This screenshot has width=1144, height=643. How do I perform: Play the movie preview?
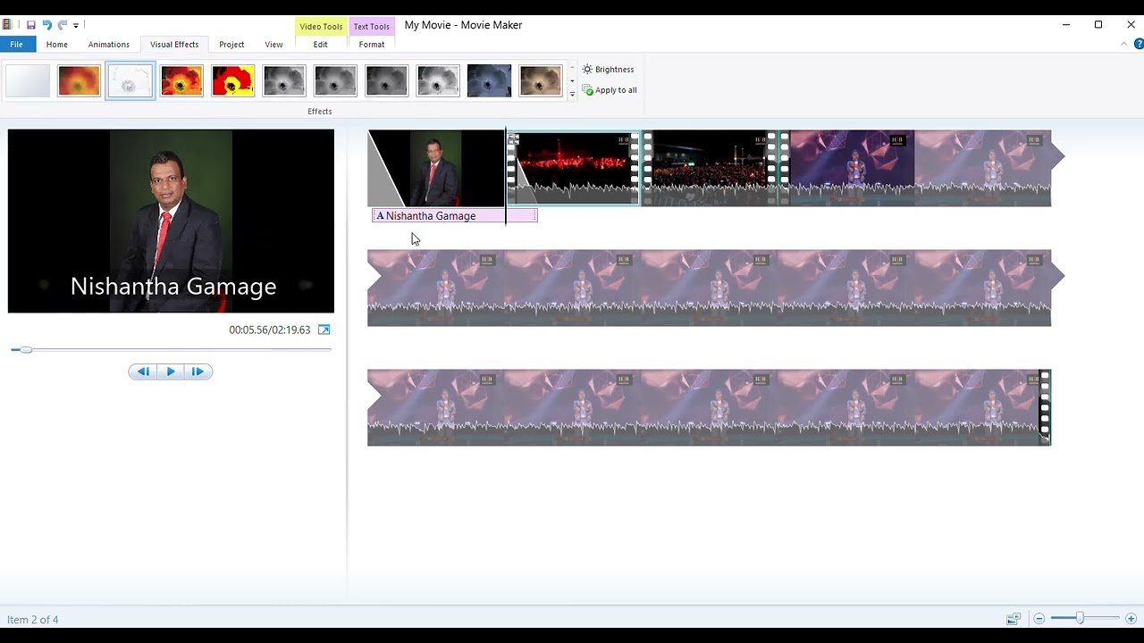pos(171,372)
